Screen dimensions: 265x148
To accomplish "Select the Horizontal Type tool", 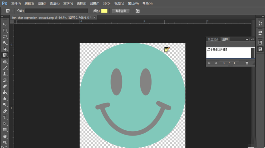I will pyautogui.click(x=5, y=118).
